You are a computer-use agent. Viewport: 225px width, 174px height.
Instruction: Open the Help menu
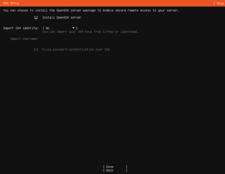pos(219,3)
